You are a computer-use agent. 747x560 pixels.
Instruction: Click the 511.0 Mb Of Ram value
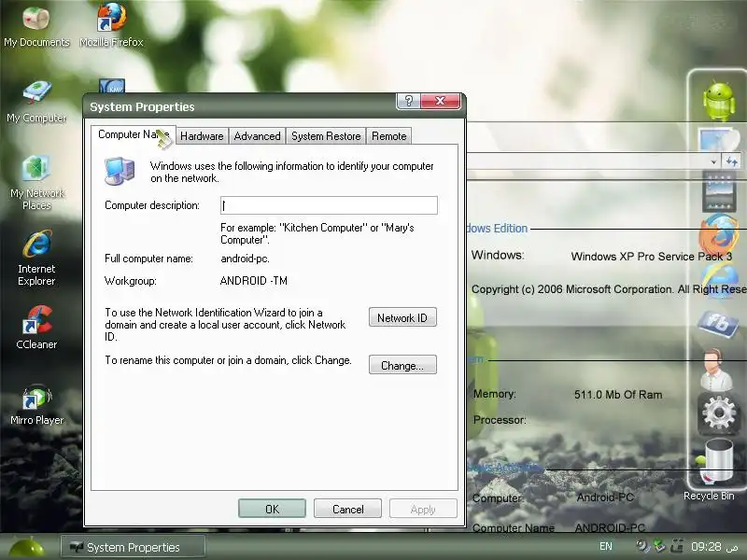point(618,395)
